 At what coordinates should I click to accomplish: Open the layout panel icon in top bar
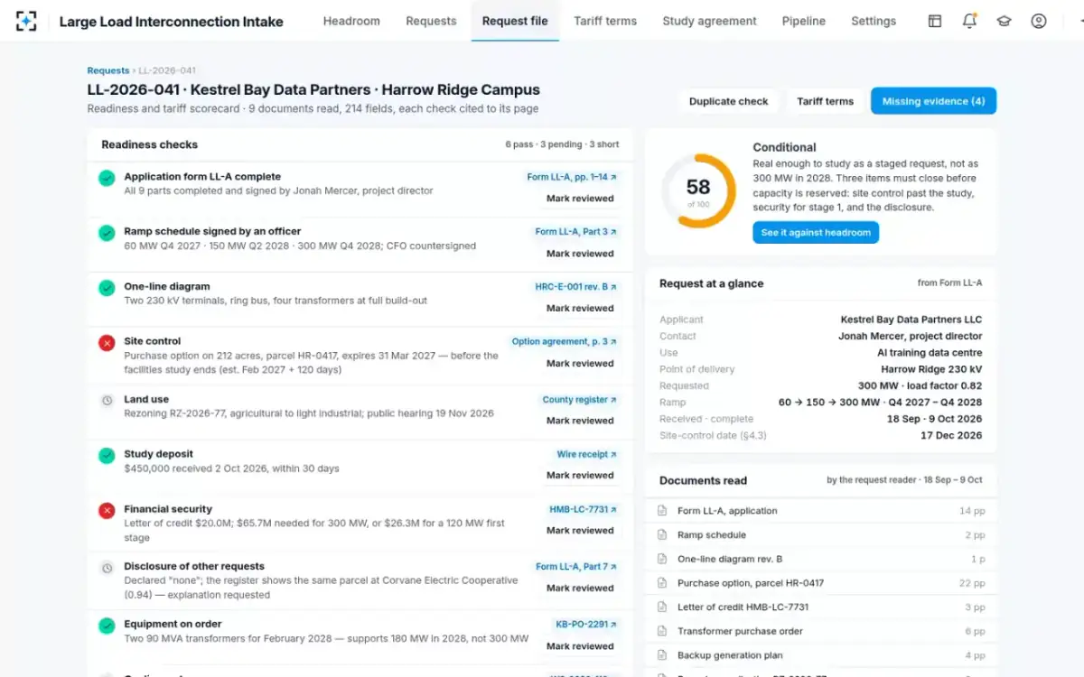[935, 21]
